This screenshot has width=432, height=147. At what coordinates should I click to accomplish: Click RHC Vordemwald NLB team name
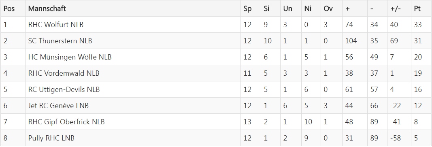pos(64,73)
